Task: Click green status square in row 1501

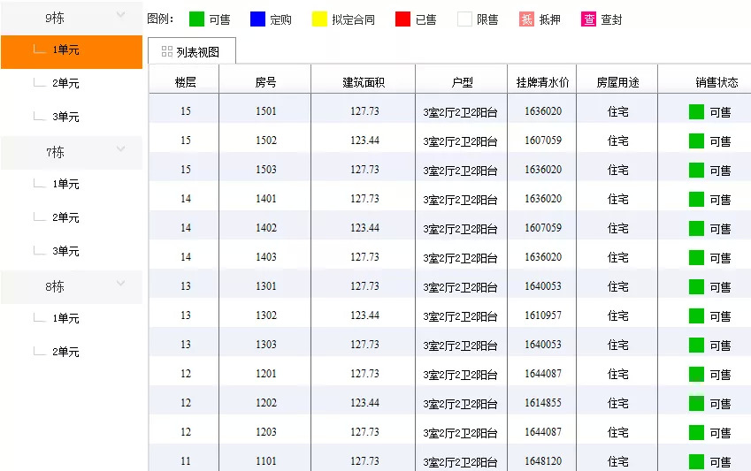Action: pos(696,111)
